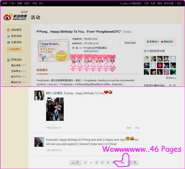Open the photo in 柳叶儿 post
Image resolution: width=185 pixels, height=169 pixels.
(55, 109)
